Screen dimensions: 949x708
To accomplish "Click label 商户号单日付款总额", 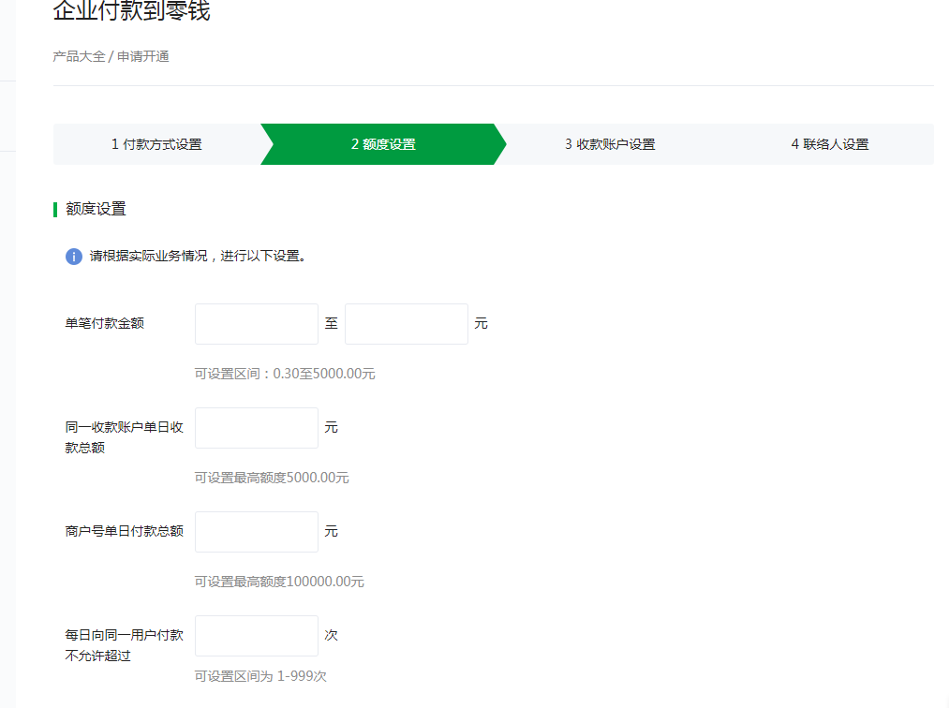I will (x=124, y=531).
